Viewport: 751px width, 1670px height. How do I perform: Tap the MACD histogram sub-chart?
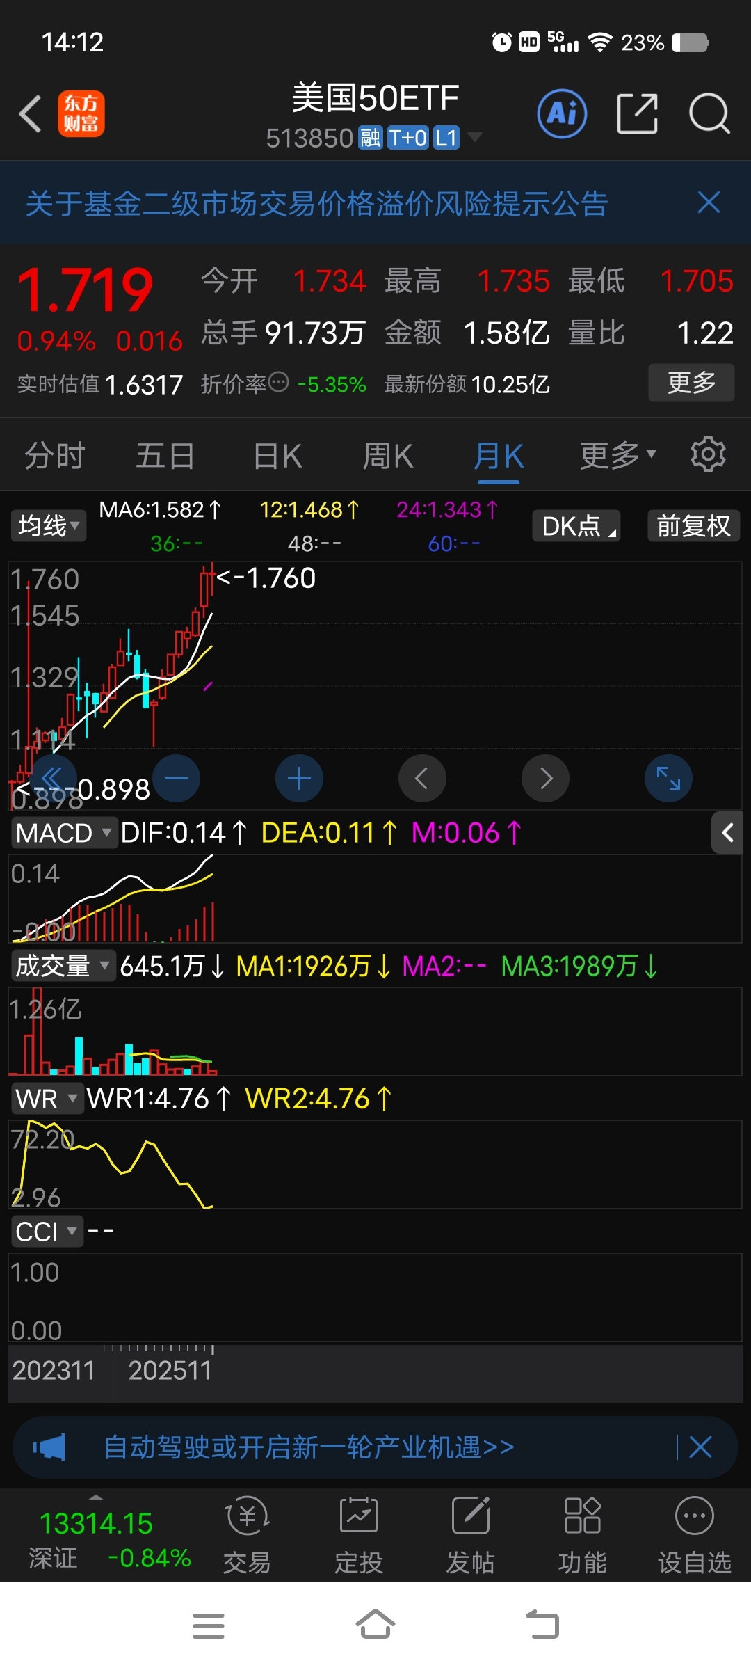coord(375,898)
